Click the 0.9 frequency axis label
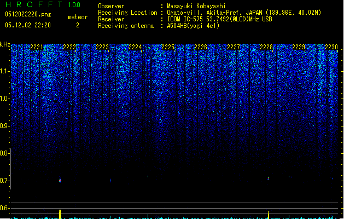Screen dimensions: 344x219 click(x=4, y=126)
